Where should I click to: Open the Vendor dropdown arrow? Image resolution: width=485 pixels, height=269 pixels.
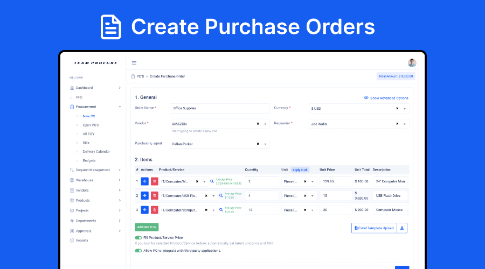click(x=265, y=124)
